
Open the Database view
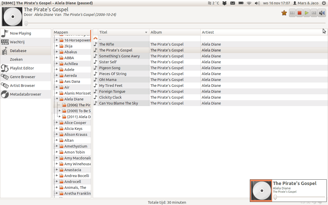[x=26, y=51]
